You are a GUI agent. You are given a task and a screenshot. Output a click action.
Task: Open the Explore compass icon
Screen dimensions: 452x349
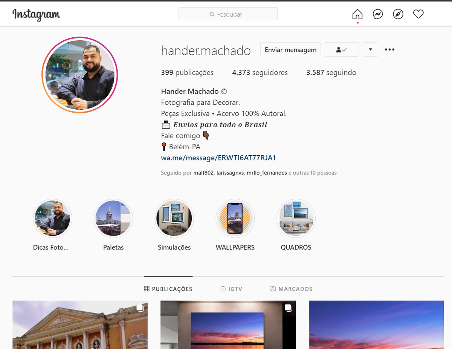(x=398, y=14)
